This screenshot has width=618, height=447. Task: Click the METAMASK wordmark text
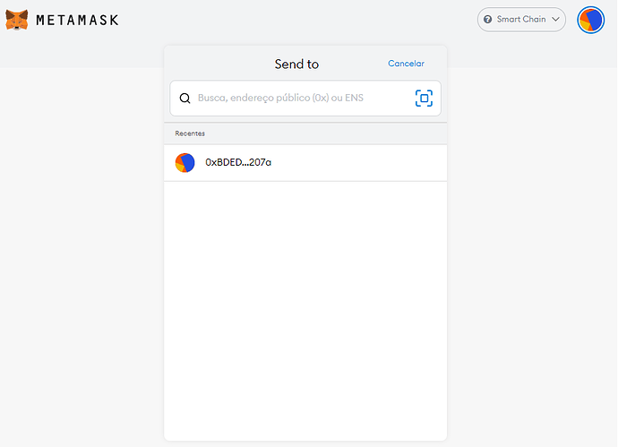(x=77, y=20)
